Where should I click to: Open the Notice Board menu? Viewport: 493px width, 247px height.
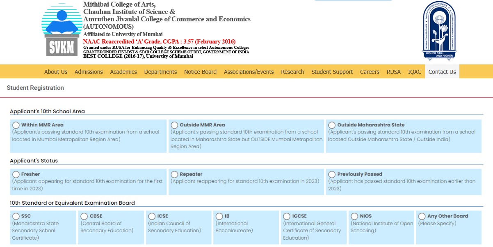click(200, 72)
